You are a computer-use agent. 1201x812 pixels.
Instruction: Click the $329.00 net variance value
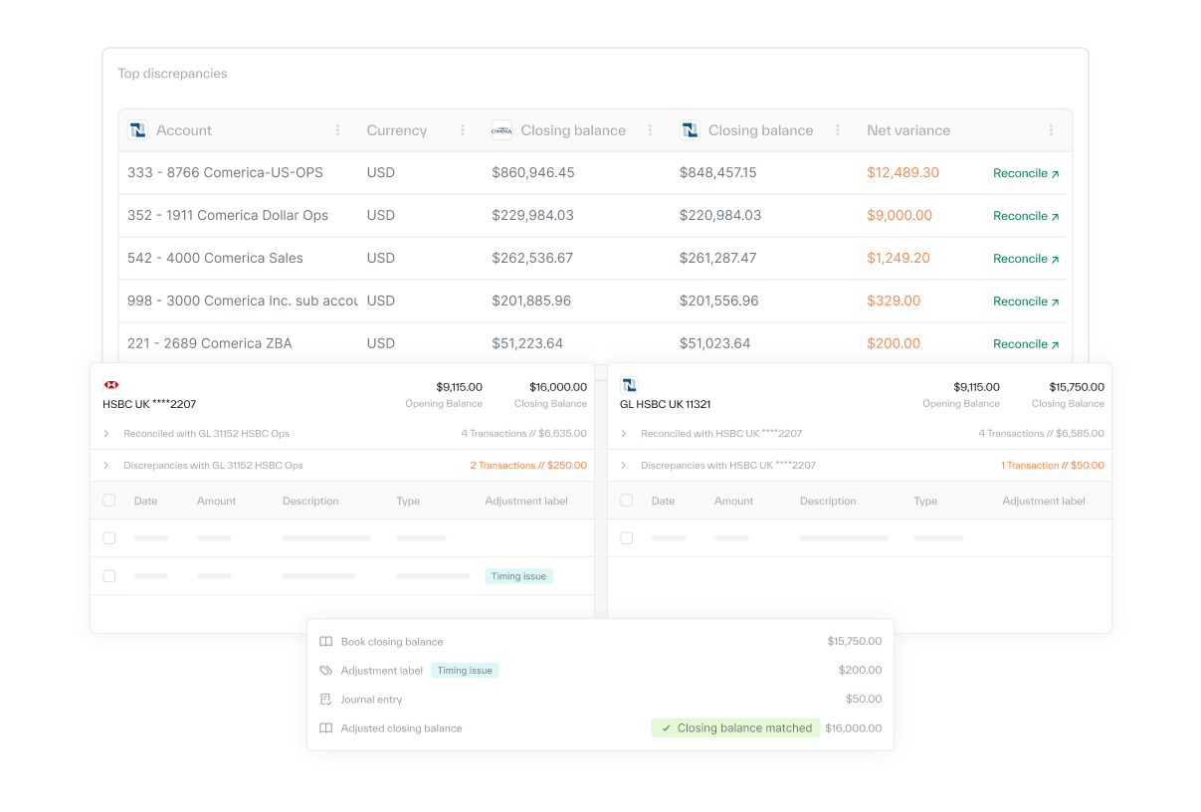tap(894, 301)
